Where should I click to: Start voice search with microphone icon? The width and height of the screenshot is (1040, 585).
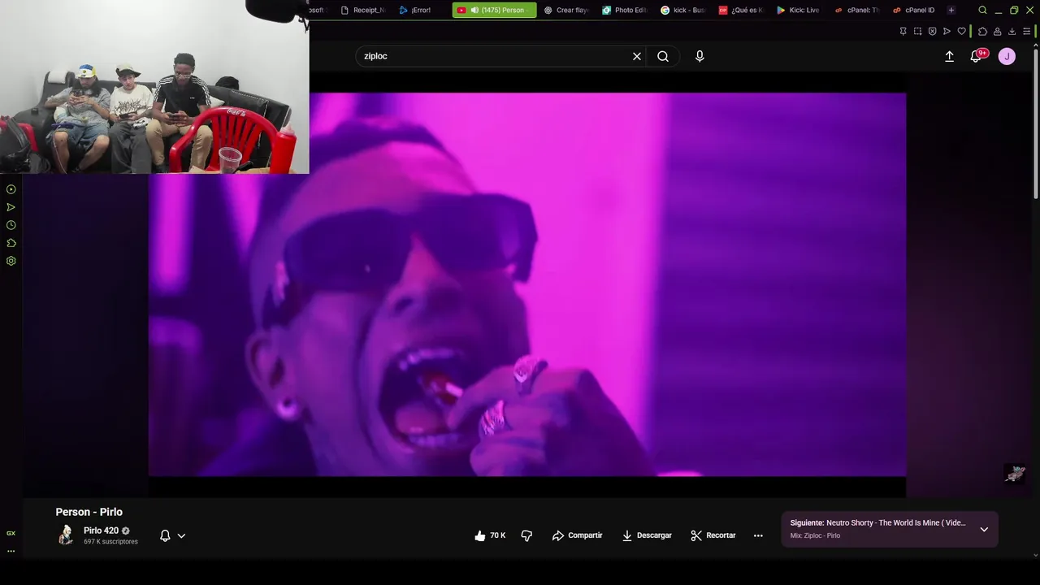[x=700, y=56]
